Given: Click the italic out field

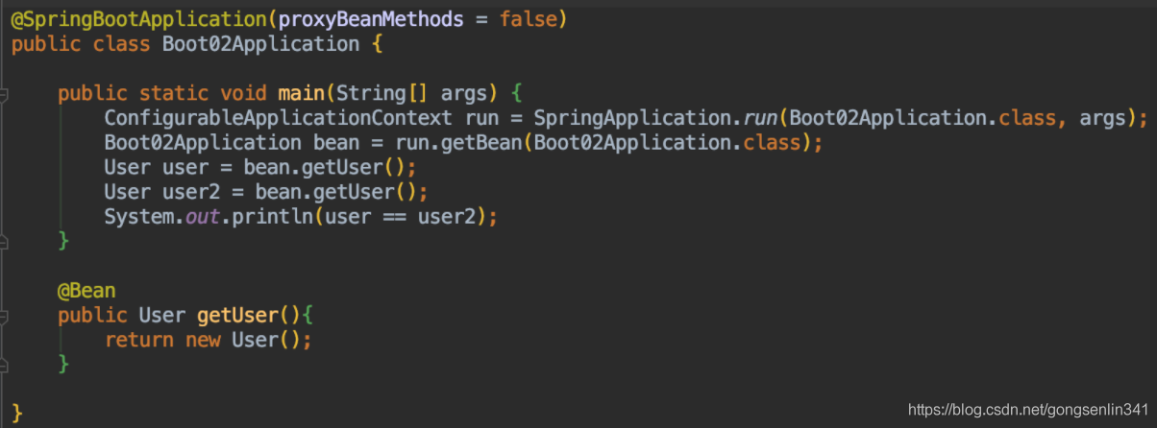Looking at the screenshot, I should pos(203,217).
